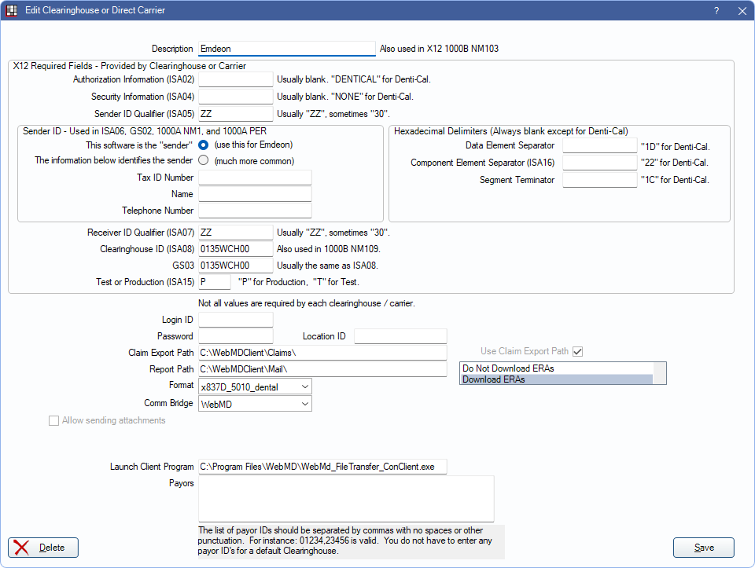This screenshot has width=755, height=568.
Task: Click into the Description field
Action: point(286,49)
